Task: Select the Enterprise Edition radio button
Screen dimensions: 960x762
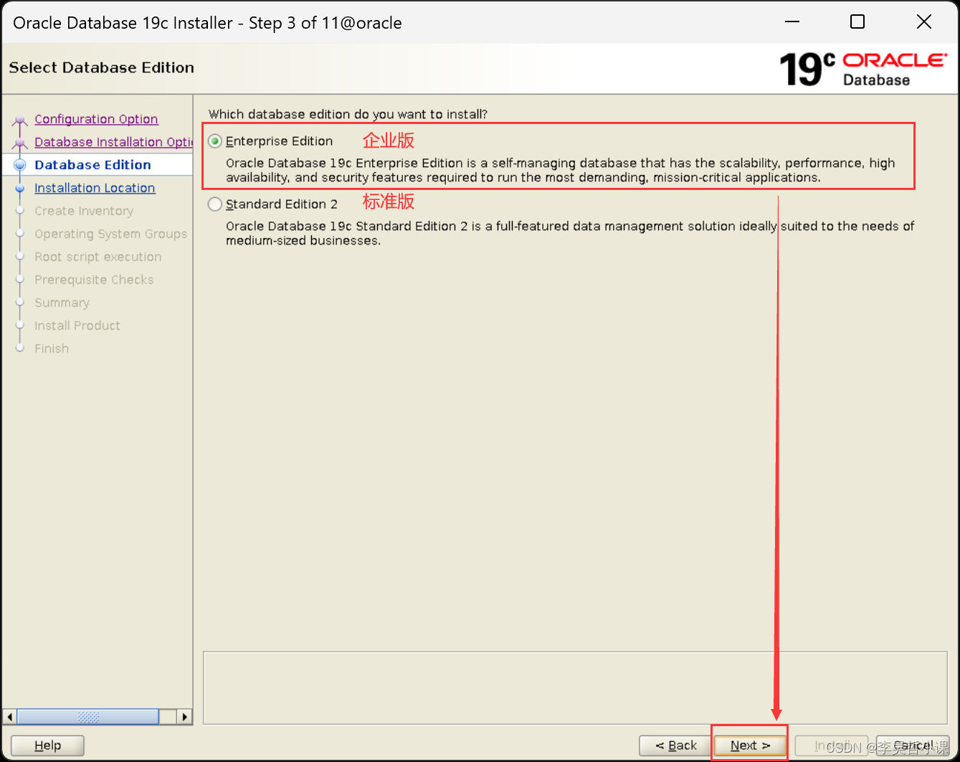Action: pyautogui.click(x=215, y=141)
